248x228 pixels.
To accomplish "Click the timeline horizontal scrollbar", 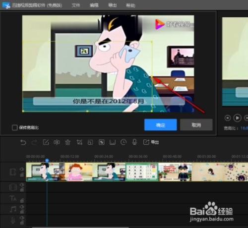I will coord(80,228).
